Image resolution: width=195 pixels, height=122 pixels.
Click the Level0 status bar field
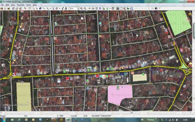(x=74, y=116)
